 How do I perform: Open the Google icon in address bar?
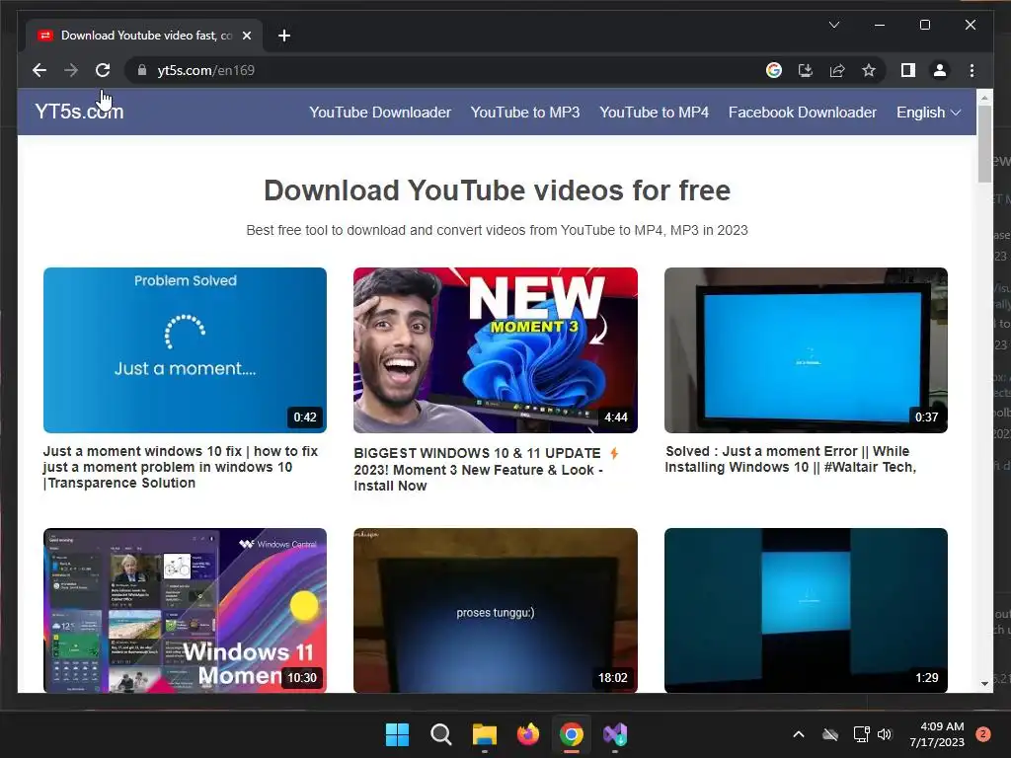774,70
